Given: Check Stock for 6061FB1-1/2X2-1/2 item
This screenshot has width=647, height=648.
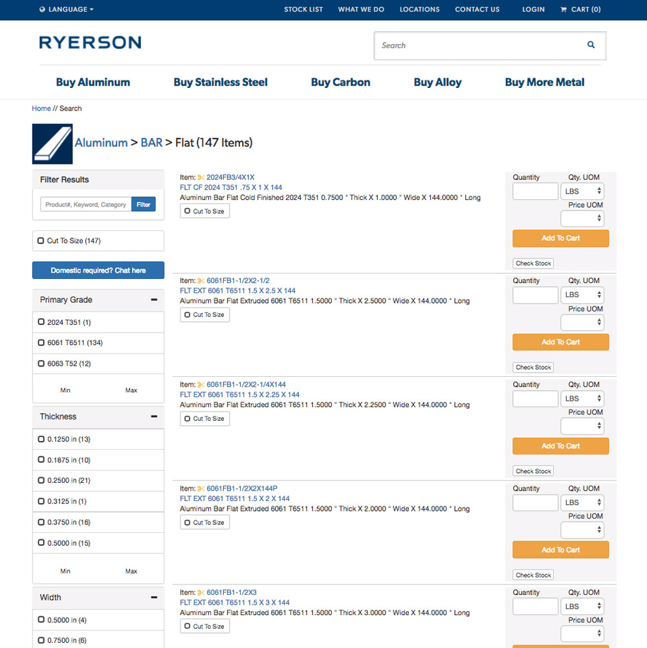Looking at the screenshot, I should tap(533, 367).
